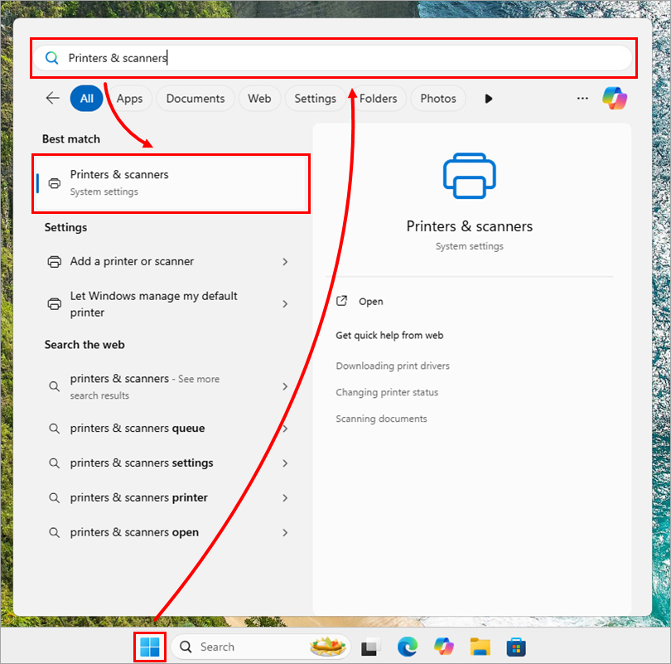Expand printers & scanners settings web suggestion
This screenshot has height=664, width=671.
click(x=285, y=463)
